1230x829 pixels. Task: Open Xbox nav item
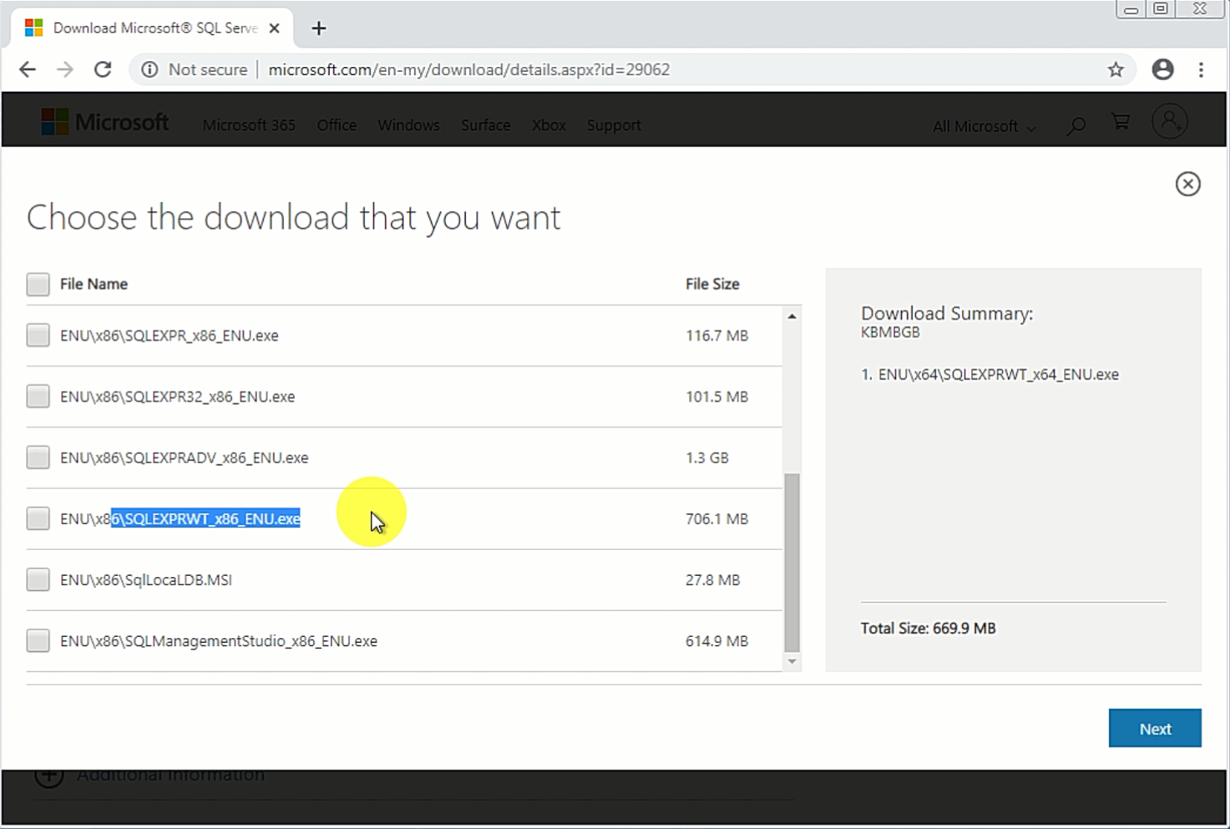tap(549, 125)
